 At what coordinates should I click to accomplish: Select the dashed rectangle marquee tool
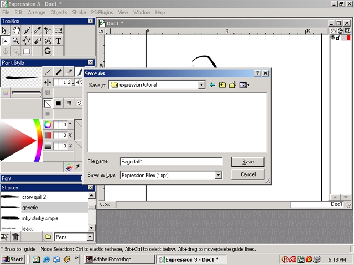pyautogui.click(x=58, y=30)
